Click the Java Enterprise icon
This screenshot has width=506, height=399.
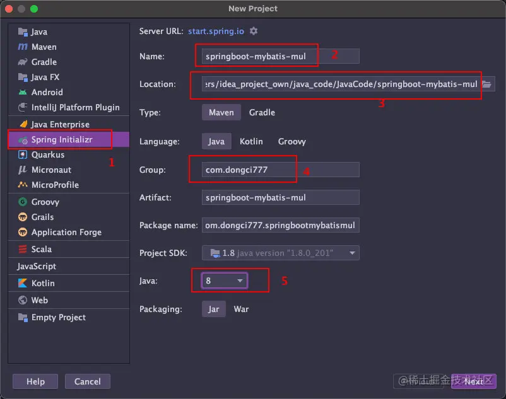click(x=23, y=124)
